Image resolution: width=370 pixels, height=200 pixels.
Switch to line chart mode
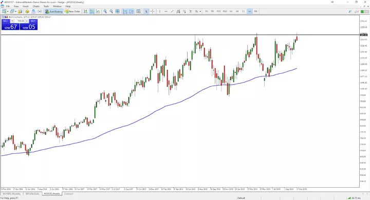click(98, 11)
